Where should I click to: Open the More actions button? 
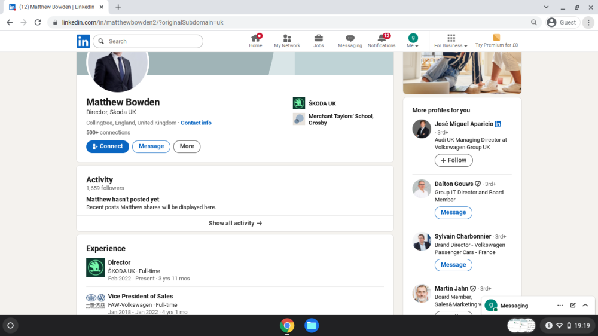tap(187, 146)
